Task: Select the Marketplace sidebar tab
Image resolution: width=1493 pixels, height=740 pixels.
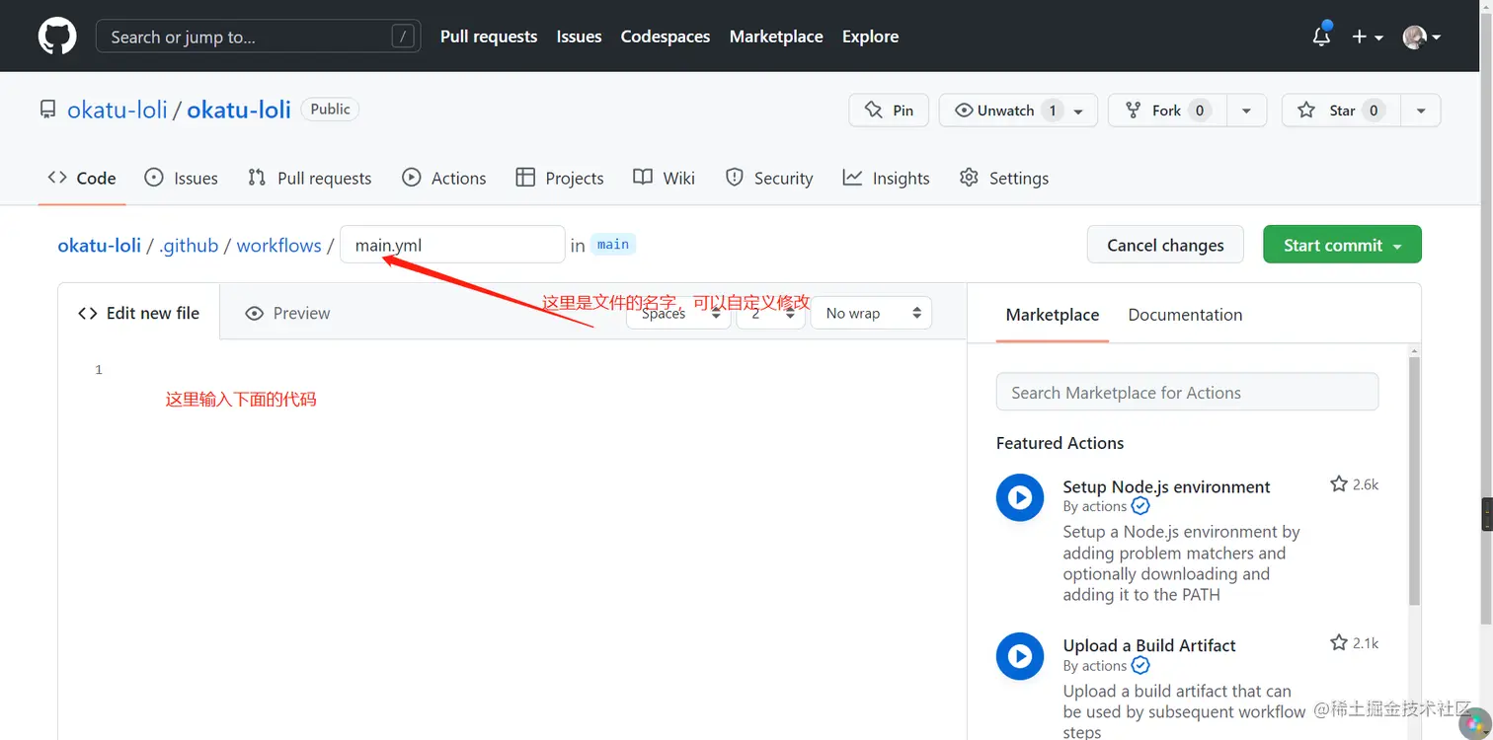Action: coord(1053,315)
